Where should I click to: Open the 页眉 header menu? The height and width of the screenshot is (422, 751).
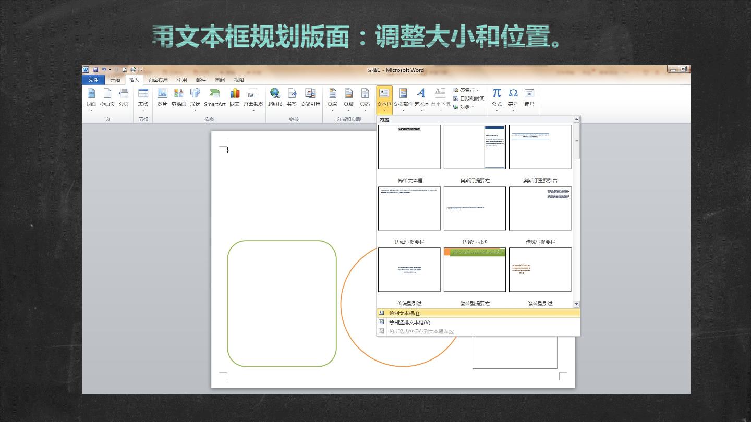click(x=332, y=98)
